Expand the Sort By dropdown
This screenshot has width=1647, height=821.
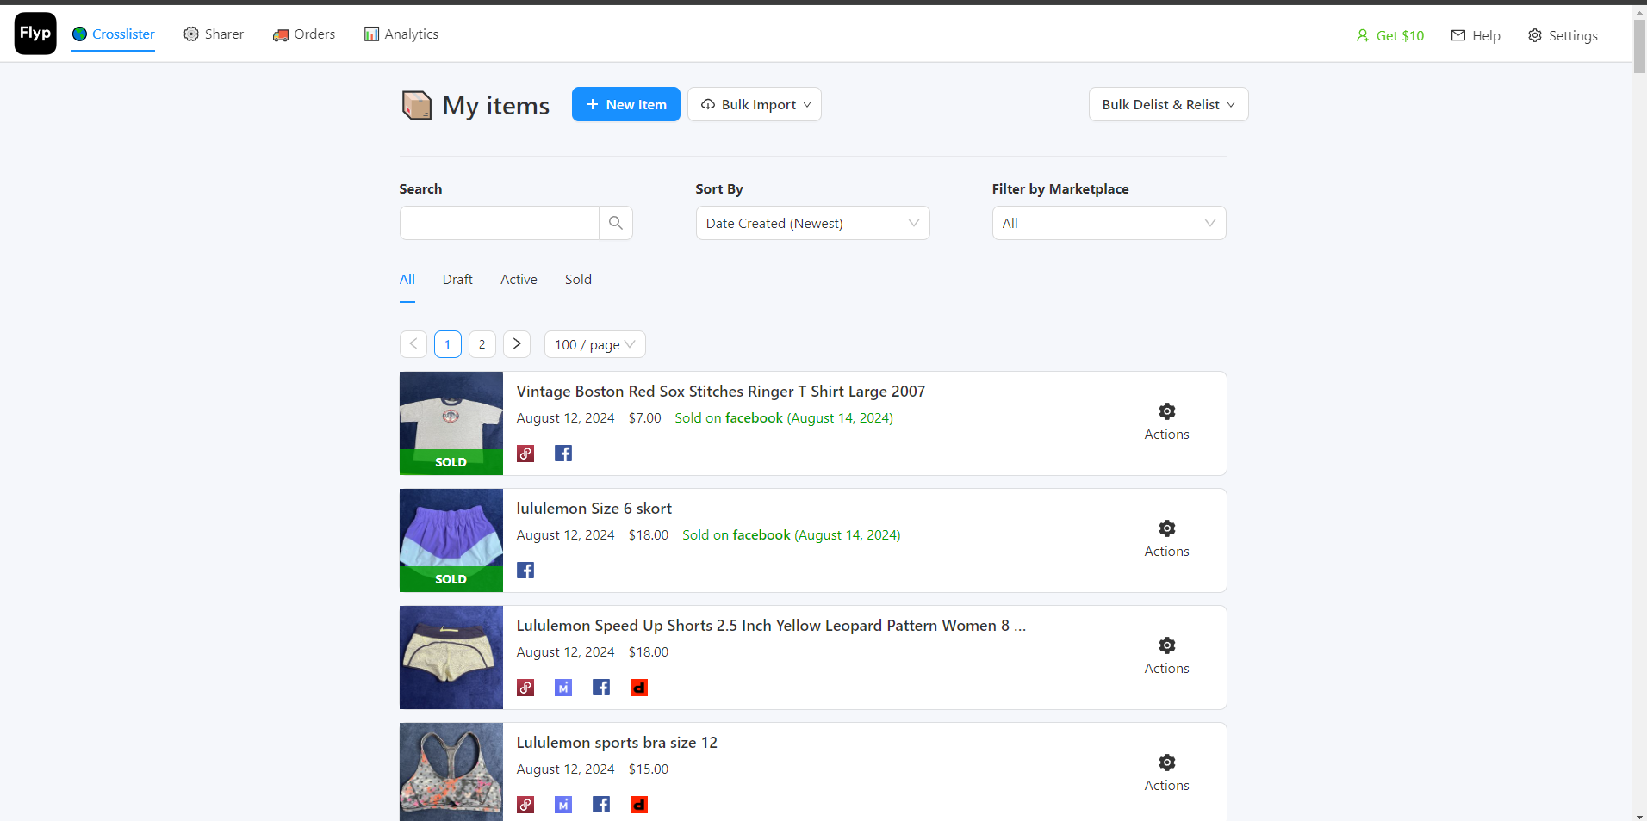pos(812,223)
